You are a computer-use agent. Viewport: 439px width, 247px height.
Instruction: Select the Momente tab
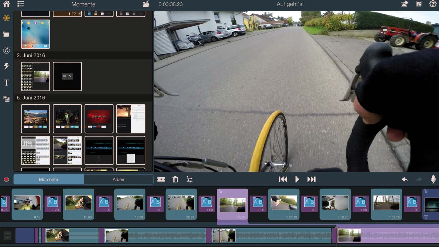tap(48, 179)
